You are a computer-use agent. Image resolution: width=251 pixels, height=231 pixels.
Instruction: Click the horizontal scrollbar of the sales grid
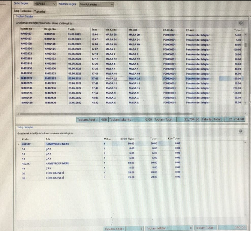point(106,114)
